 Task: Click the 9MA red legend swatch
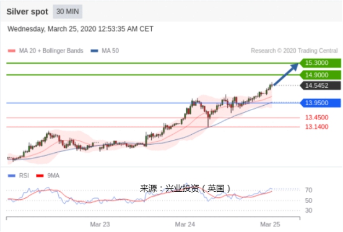point(40,176)
